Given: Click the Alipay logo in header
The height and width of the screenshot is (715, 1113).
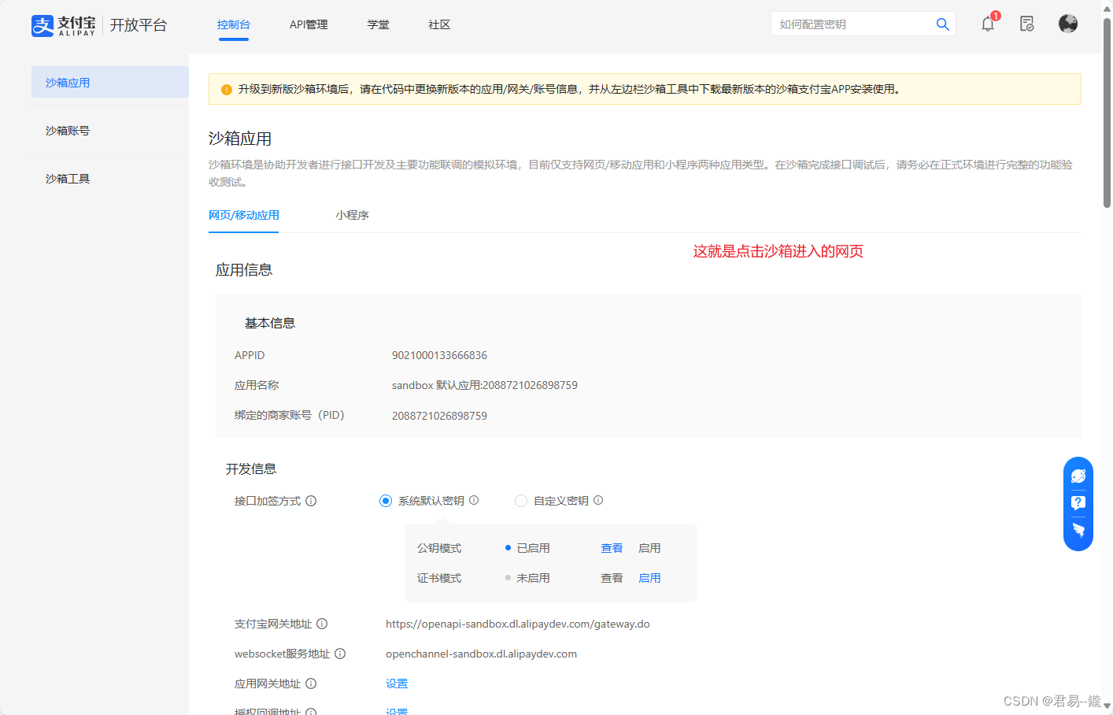Looking at the screenshot, I should coord(64,25).
